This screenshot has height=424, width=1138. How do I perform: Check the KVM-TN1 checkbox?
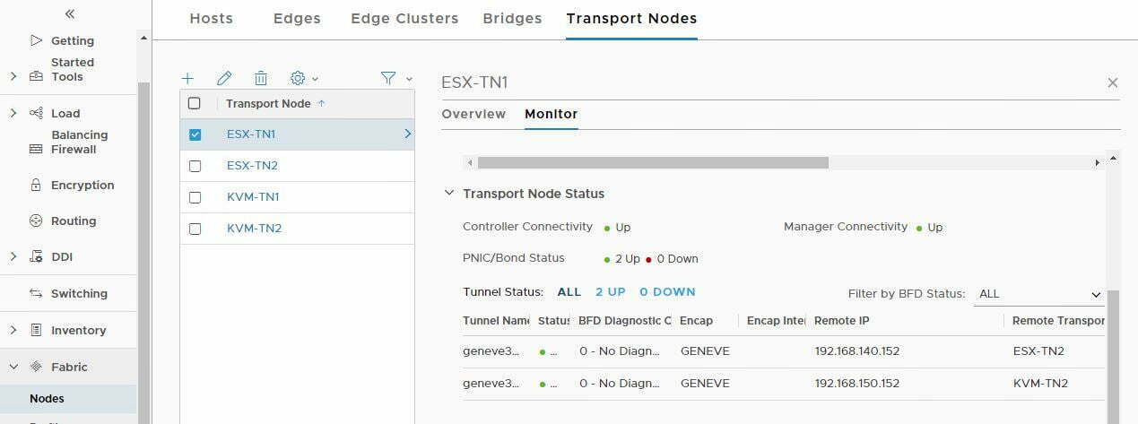tap(195, 197)
